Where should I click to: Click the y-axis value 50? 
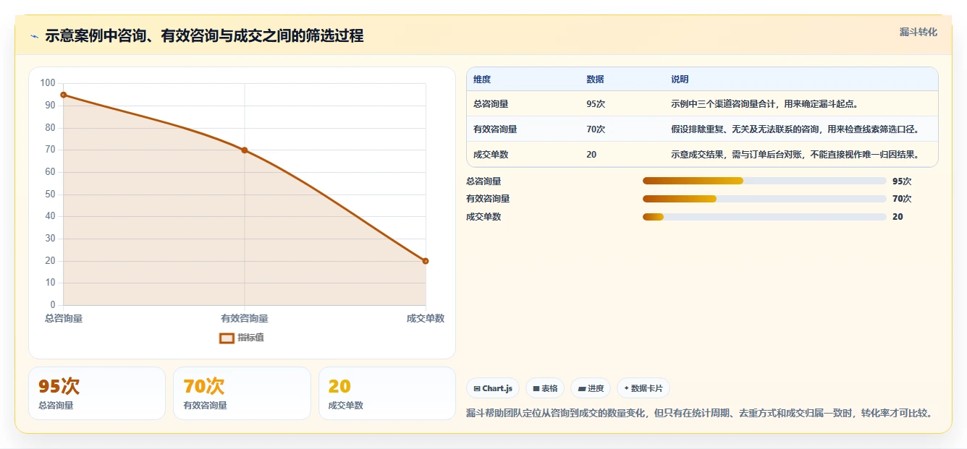51,194
